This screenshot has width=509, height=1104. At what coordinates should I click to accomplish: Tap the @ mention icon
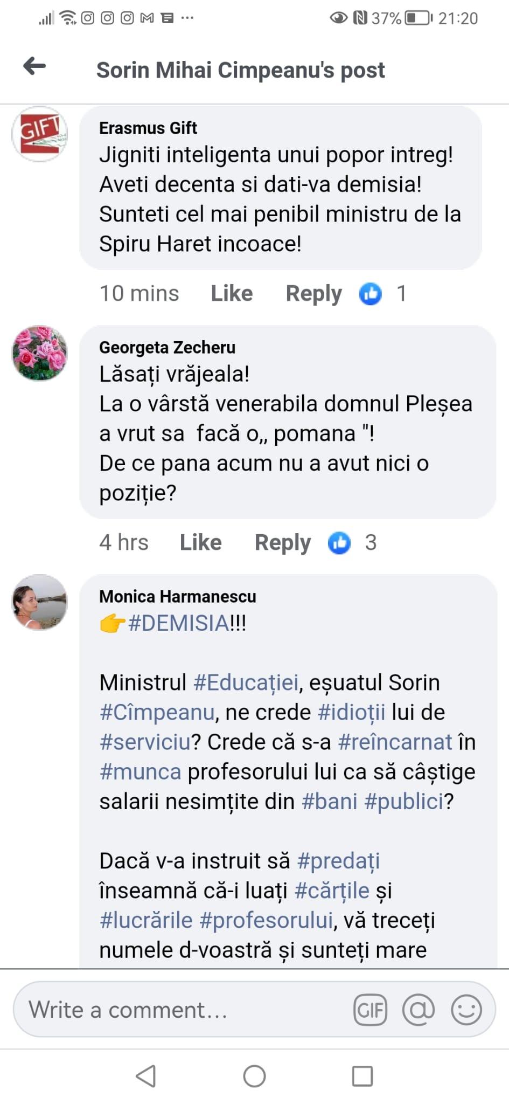tap(419, 1010)
